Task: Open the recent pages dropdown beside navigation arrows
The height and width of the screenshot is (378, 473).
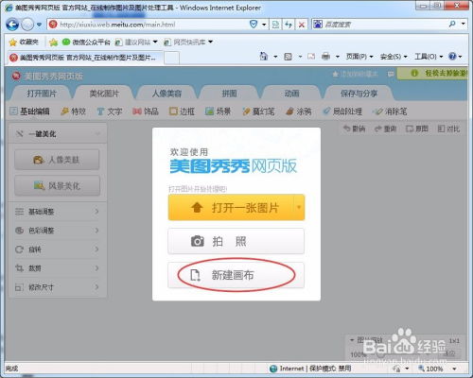Action: [x=39, y=25]
